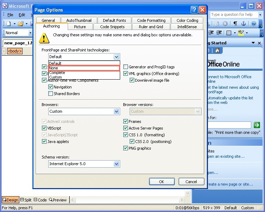Click the help question mark in dialog title
265x212 pixels.
(x=194, y=10)
